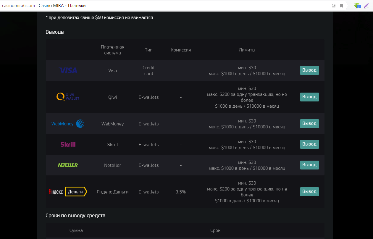Viewport: 373px width, 239px height.
Task: Click the Лимиты column header
Action: [247, 50]
